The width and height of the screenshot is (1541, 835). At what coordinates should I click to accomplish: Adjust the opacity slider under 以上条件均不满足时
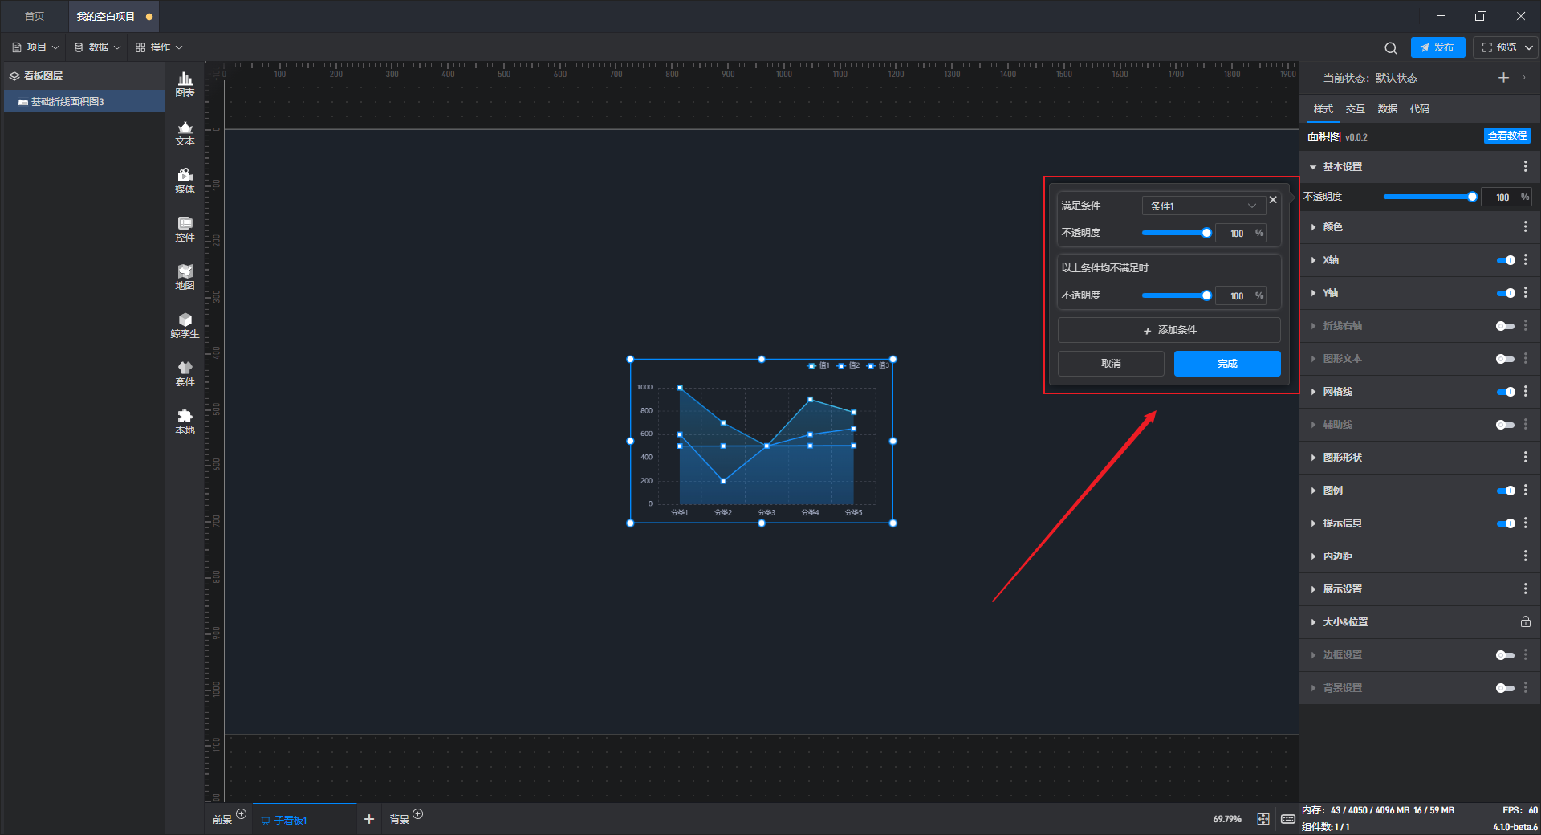1176,295
